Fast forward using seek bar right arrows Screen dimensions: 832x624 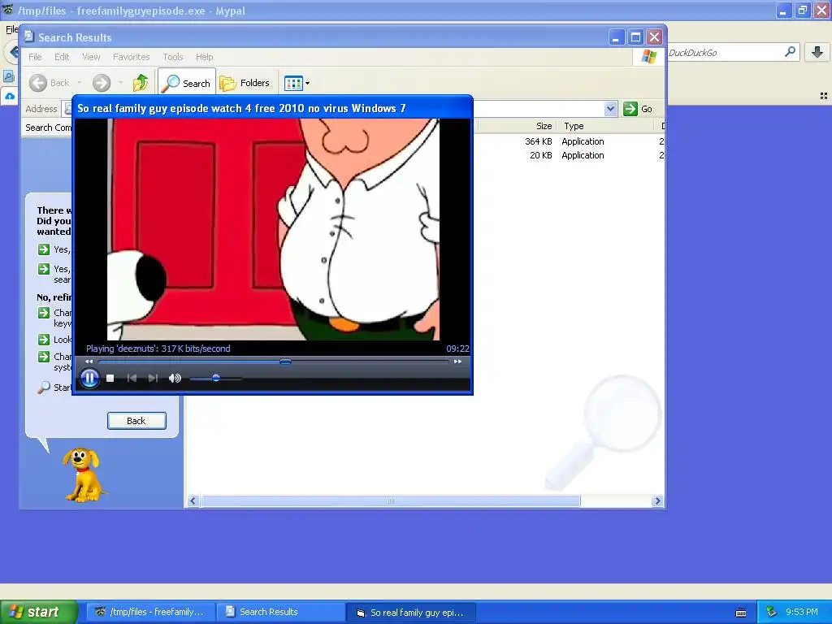[457, 362]
